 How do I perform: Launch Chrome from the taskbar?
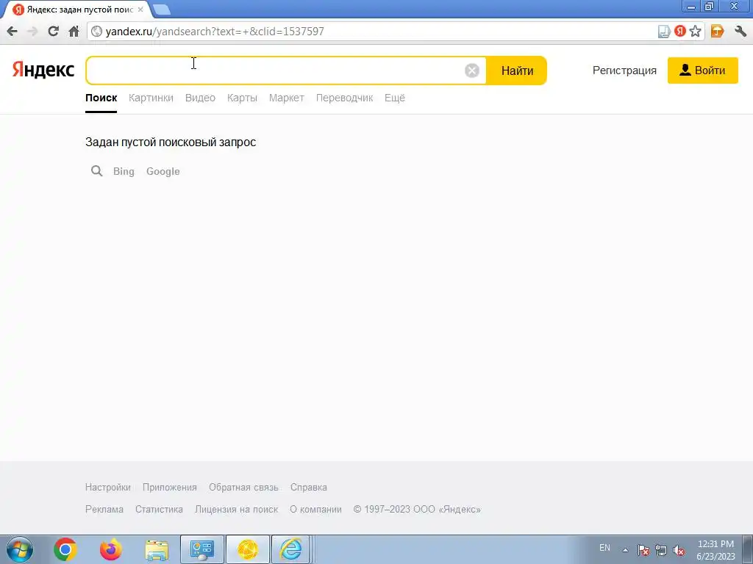pos(65,549)
